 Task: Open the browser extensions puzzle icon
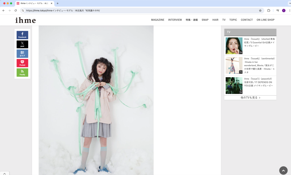click(269, 10)
